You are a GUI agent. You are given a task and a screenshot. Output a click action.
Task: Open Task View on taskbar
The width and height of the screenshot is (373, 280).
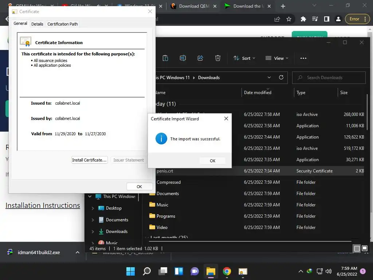tap(163, 271)
